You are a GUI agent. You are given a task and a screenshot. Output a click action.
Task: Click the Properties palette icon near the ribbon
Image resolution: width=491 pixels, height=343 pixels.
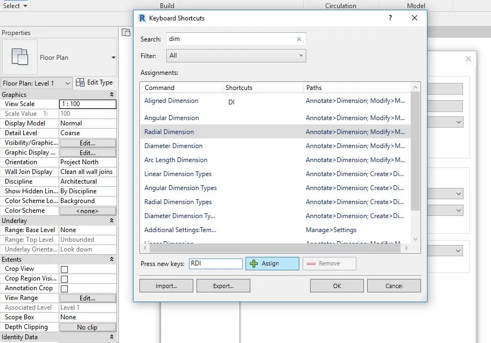[126, 32]
